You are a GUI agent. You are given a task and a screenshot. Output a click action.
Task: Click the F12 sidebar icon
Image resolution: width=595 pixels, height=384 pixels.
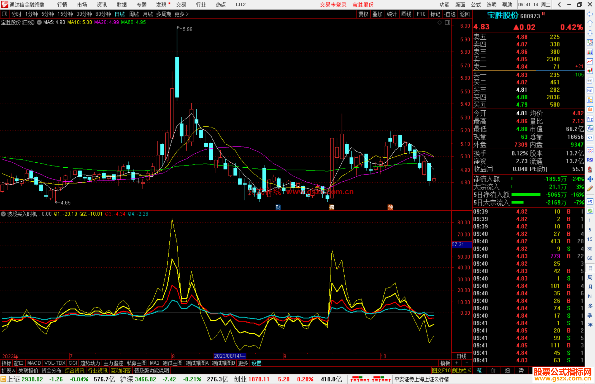click(590, 119)
